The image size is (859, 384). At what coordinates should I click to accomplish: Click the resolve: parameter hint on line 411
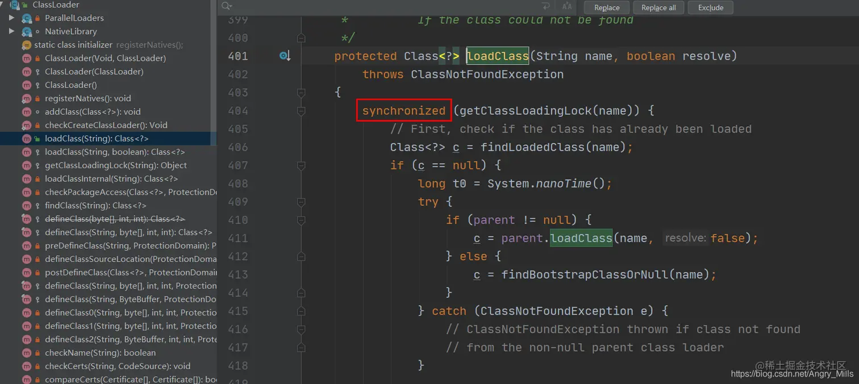point(685,238)
